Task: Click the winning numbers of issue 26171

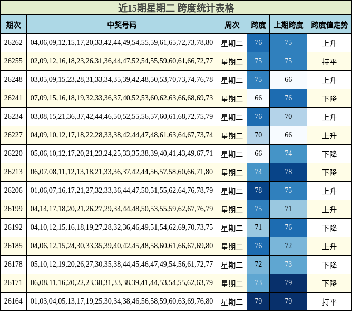Action: (122, 282)
